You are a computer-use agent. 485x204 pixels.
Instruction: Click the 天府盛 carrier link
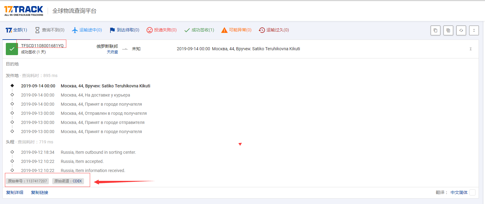coord(112,52)
